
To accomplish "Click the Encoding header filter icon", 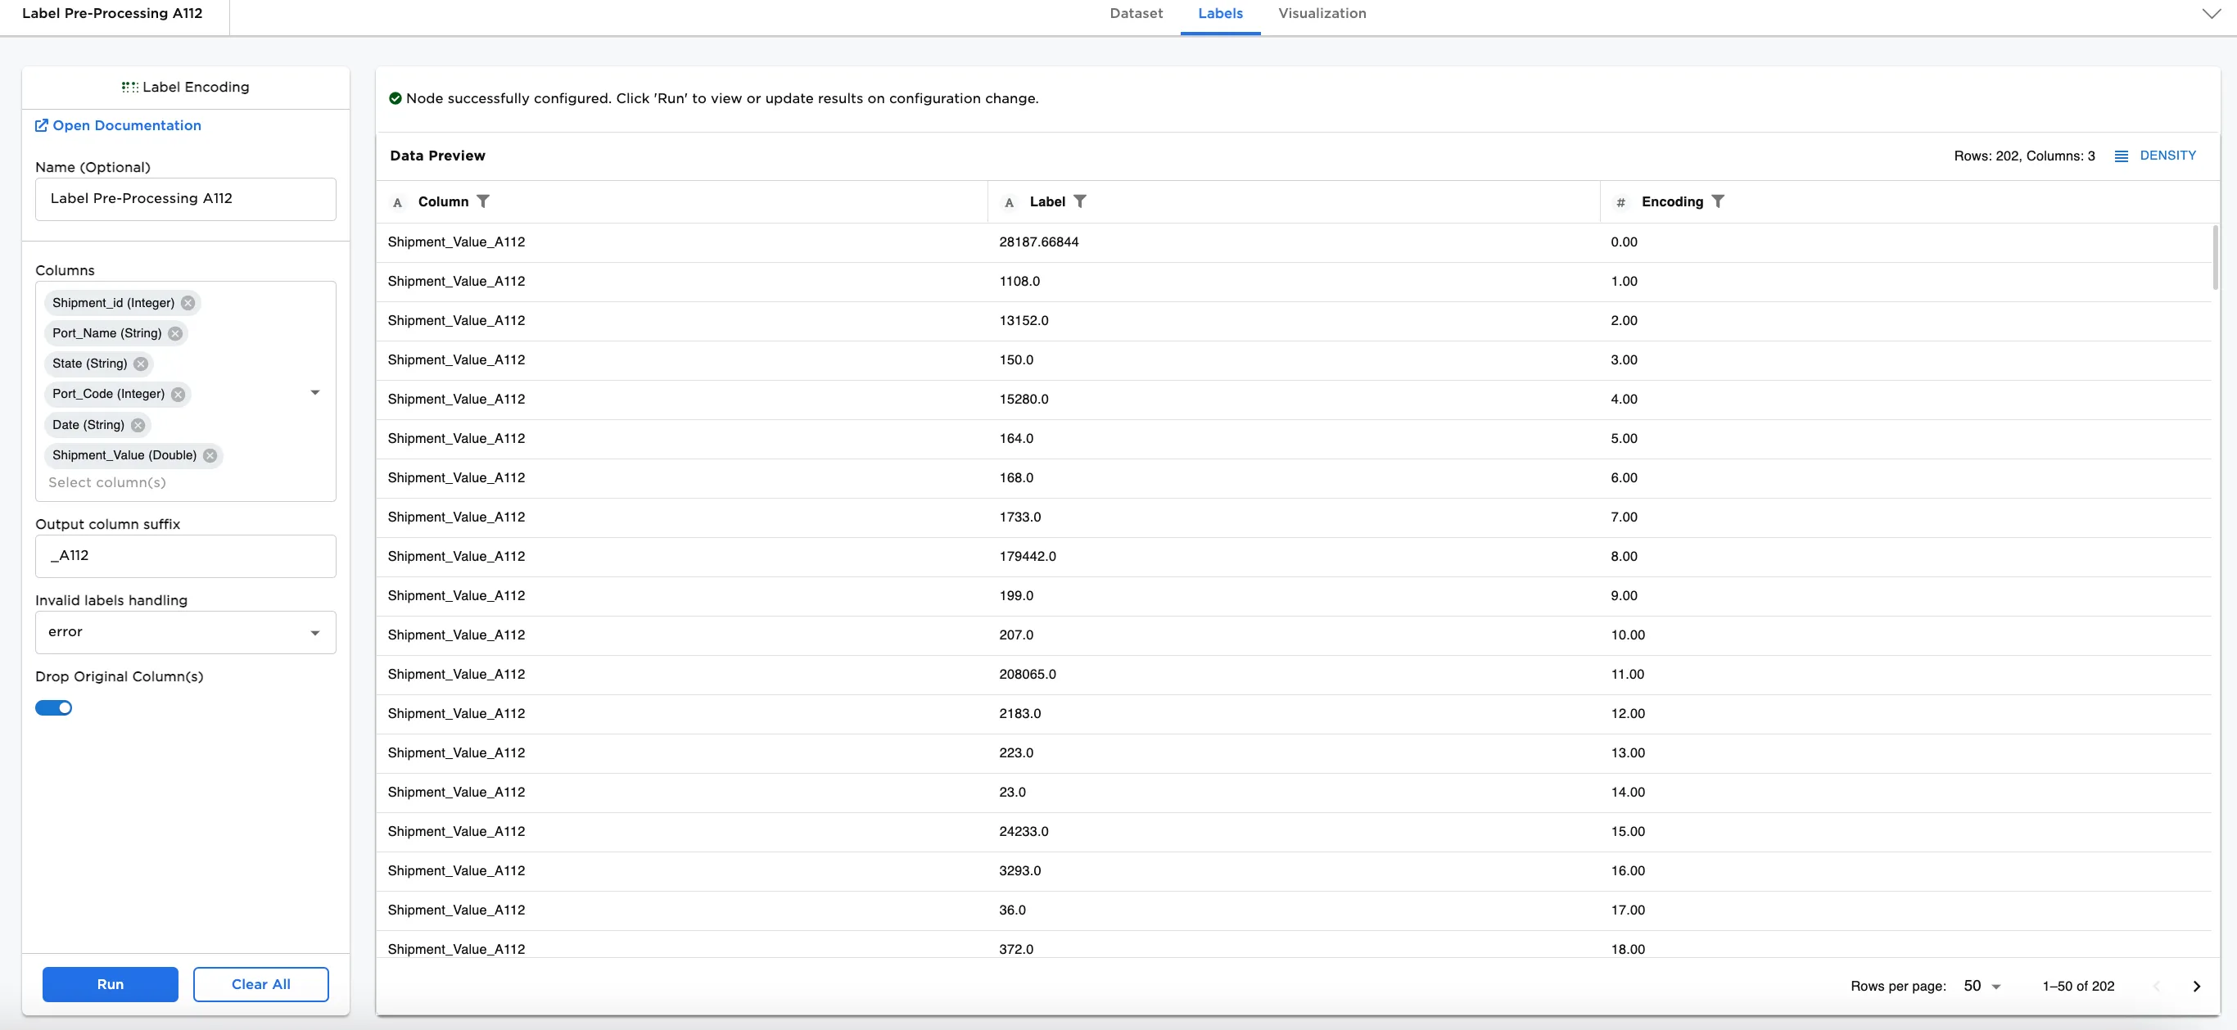I will (x=1717, y=201).
